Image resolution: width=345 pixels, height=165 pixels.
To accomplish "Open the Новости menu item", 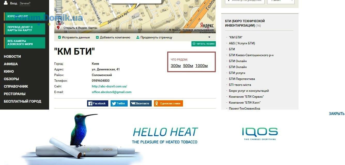I will click(x=12, y=56).
